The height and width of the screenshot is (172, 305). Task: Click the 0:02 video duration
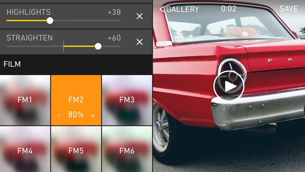coord(229,9)
